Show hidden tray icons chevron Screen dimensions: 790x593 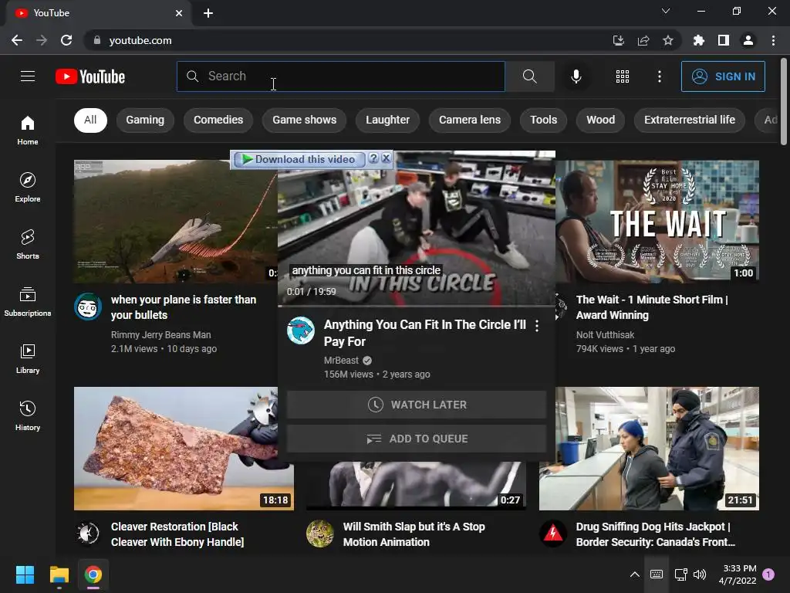[x=635, y=574]
